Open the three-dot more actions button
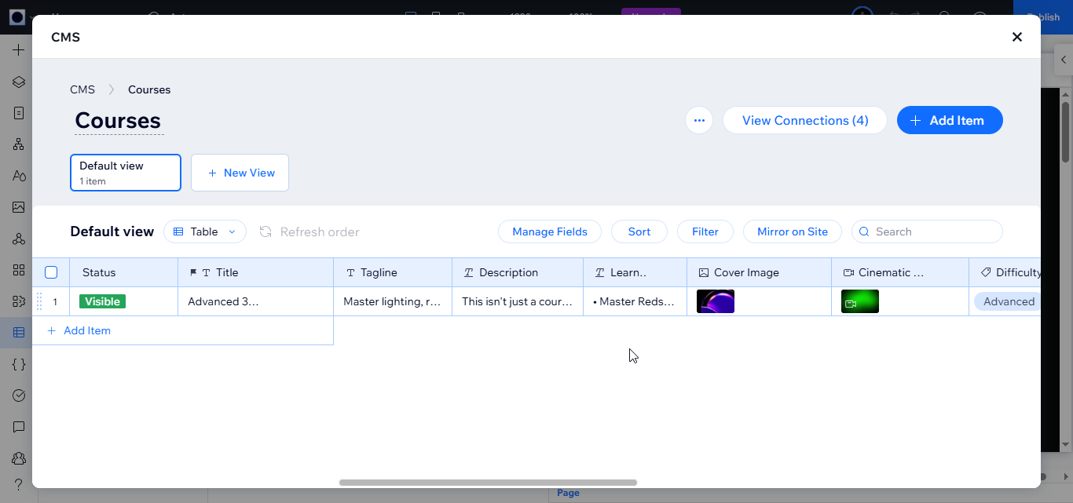Viewport: 1073px width, 503px height. 699,121
